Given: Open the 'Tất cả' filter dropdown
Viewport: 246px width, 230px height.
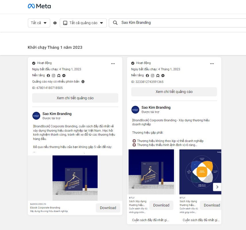Looking at the screenshot, I should 39,23.
